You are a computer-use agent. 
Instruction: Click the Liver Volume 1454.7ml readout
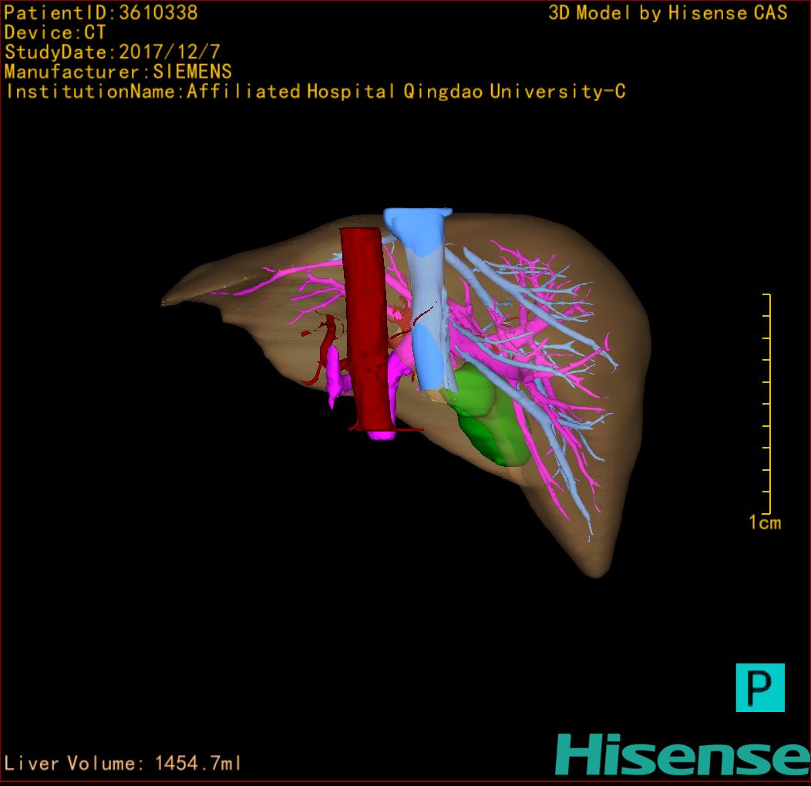pyautogui.click(x=123, y=764)
